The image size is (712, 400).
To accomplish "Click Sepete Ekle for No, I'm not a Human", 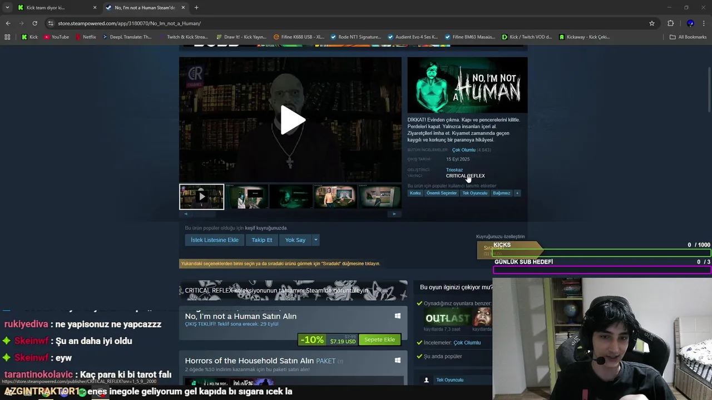I will click(379, 339).
